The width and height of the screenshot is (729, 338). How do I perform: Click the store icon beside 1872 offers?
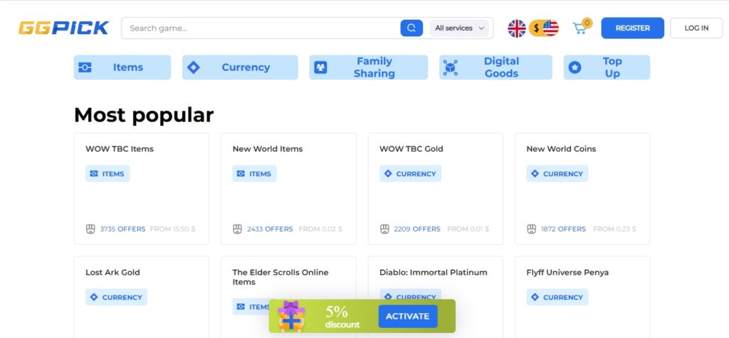(x=531, y=229)
